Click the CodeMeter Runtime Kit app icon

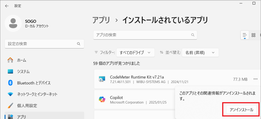102,79
